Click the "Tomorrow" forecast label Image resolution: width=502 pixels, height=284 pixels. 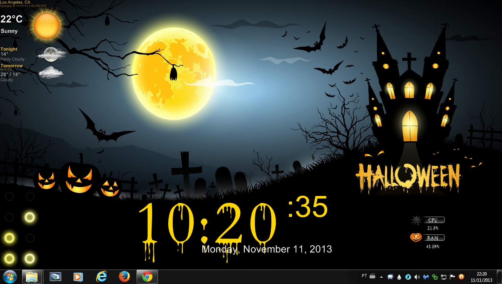pyautogui.click(x=11, y=66)
